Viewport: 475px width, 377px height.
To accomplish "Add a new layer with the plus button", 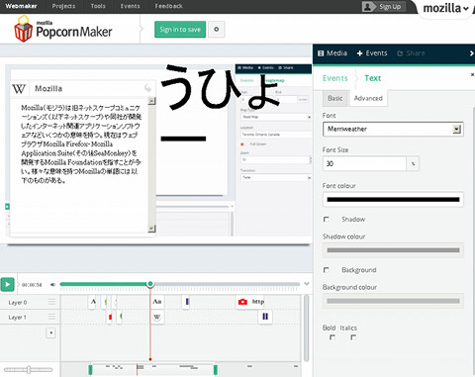I will click(50, 332).
